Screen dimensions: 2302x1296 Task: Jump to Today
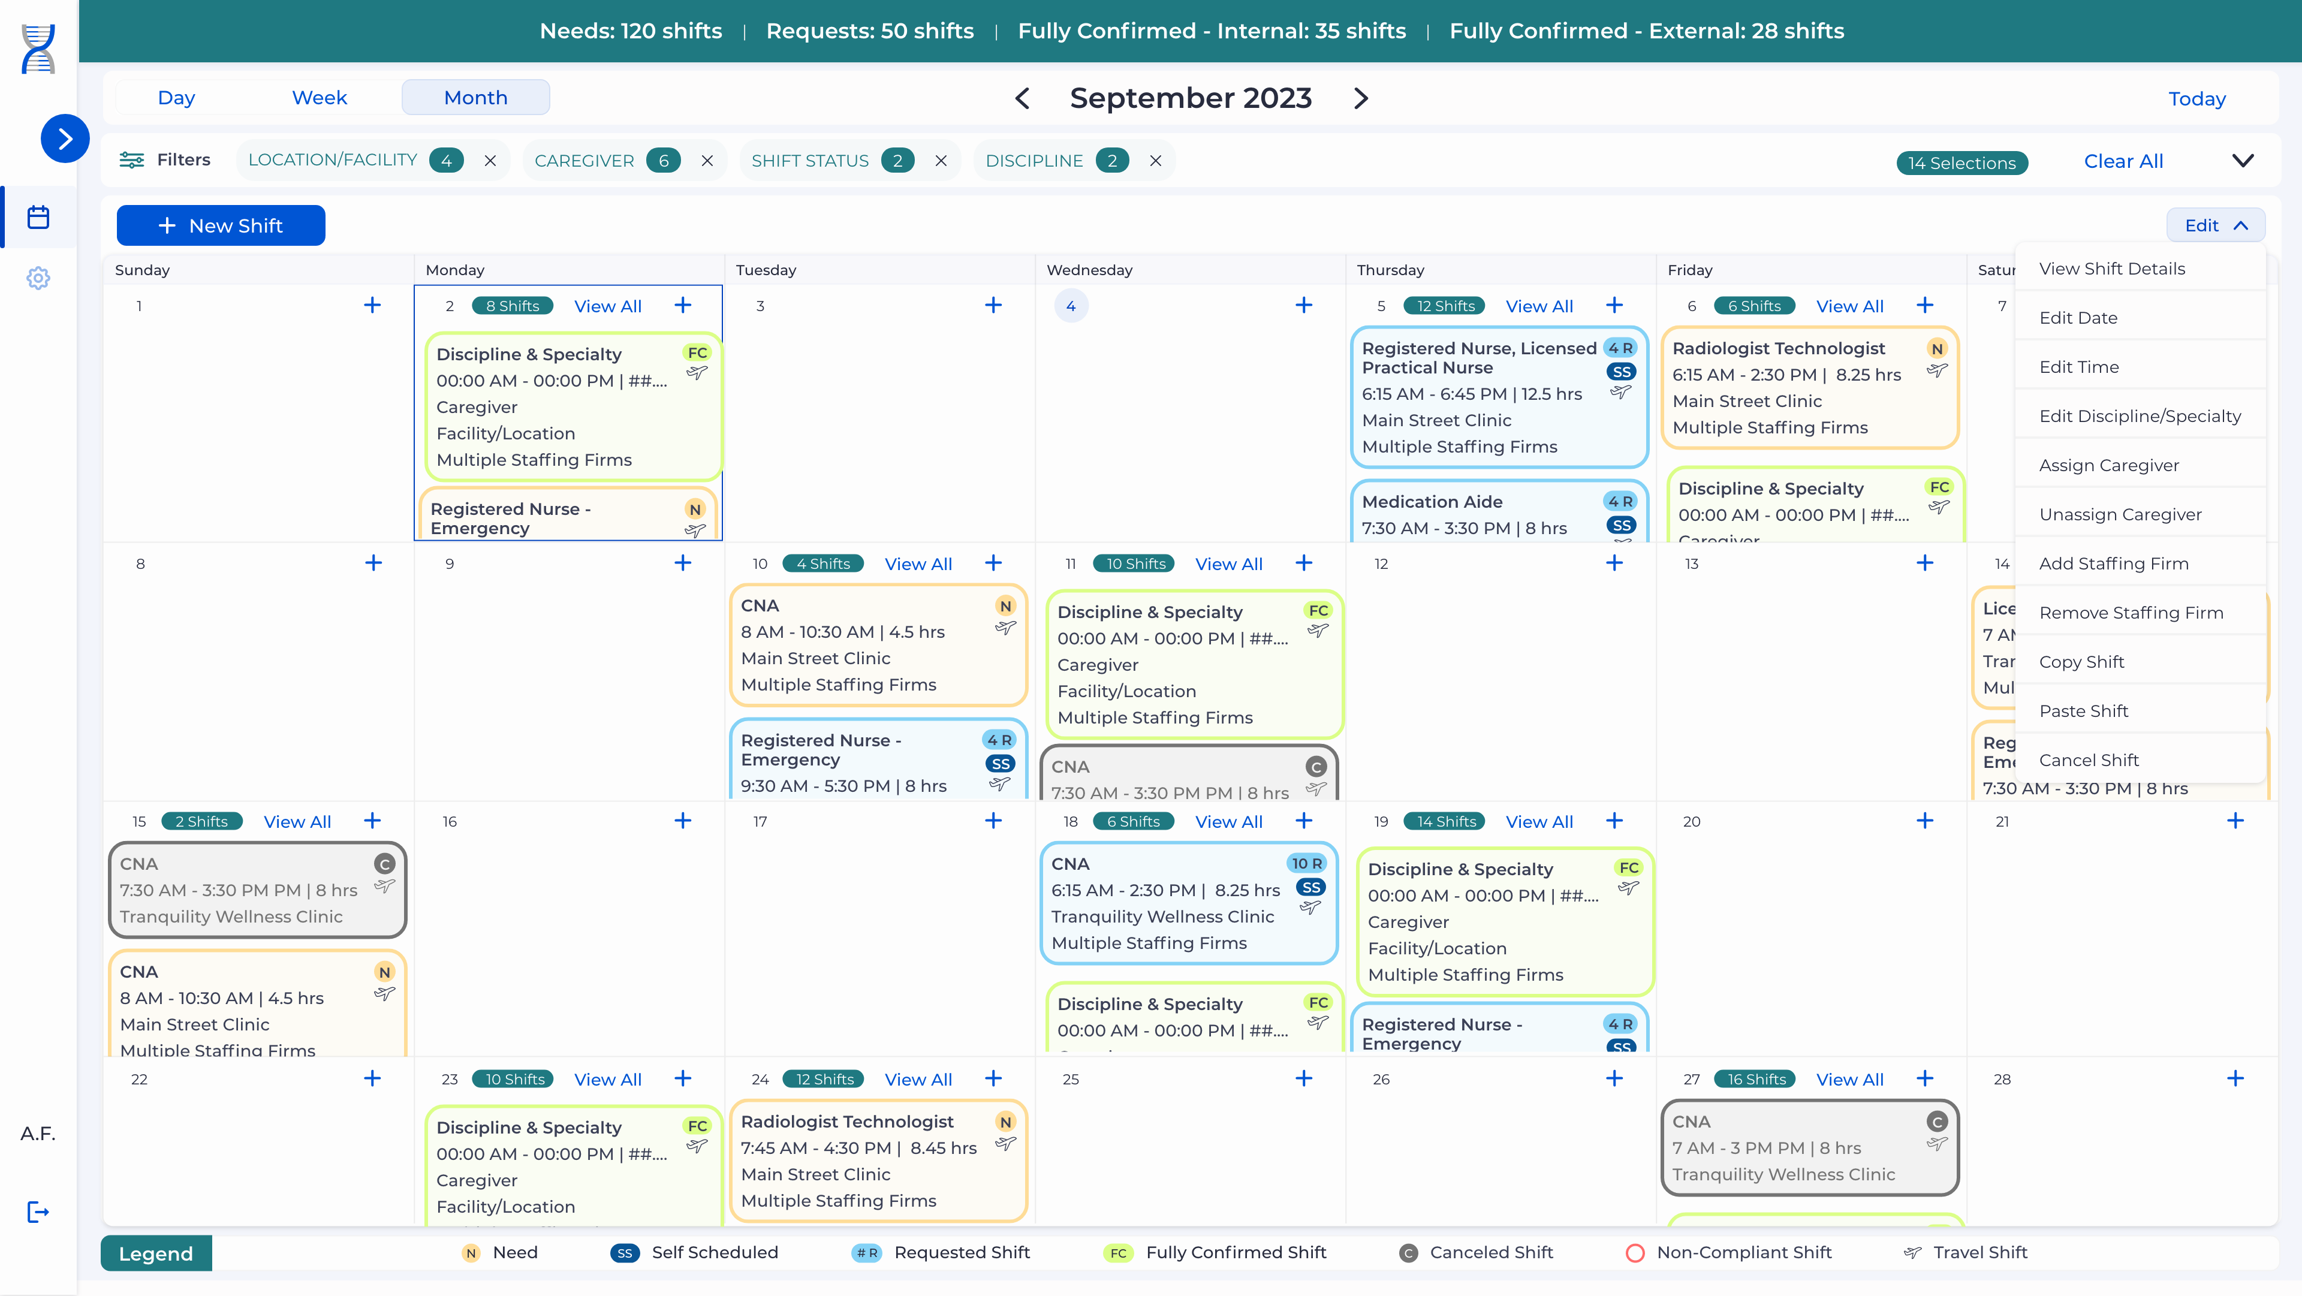pyautogui.click(x=2196, y=100)
